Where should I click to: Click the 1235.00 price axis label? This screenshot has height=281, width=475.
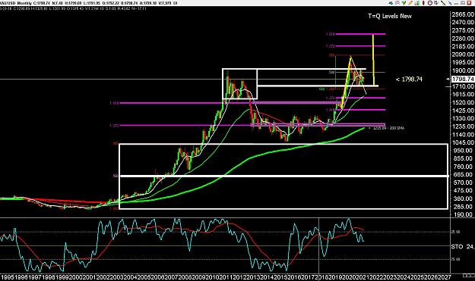463,126
